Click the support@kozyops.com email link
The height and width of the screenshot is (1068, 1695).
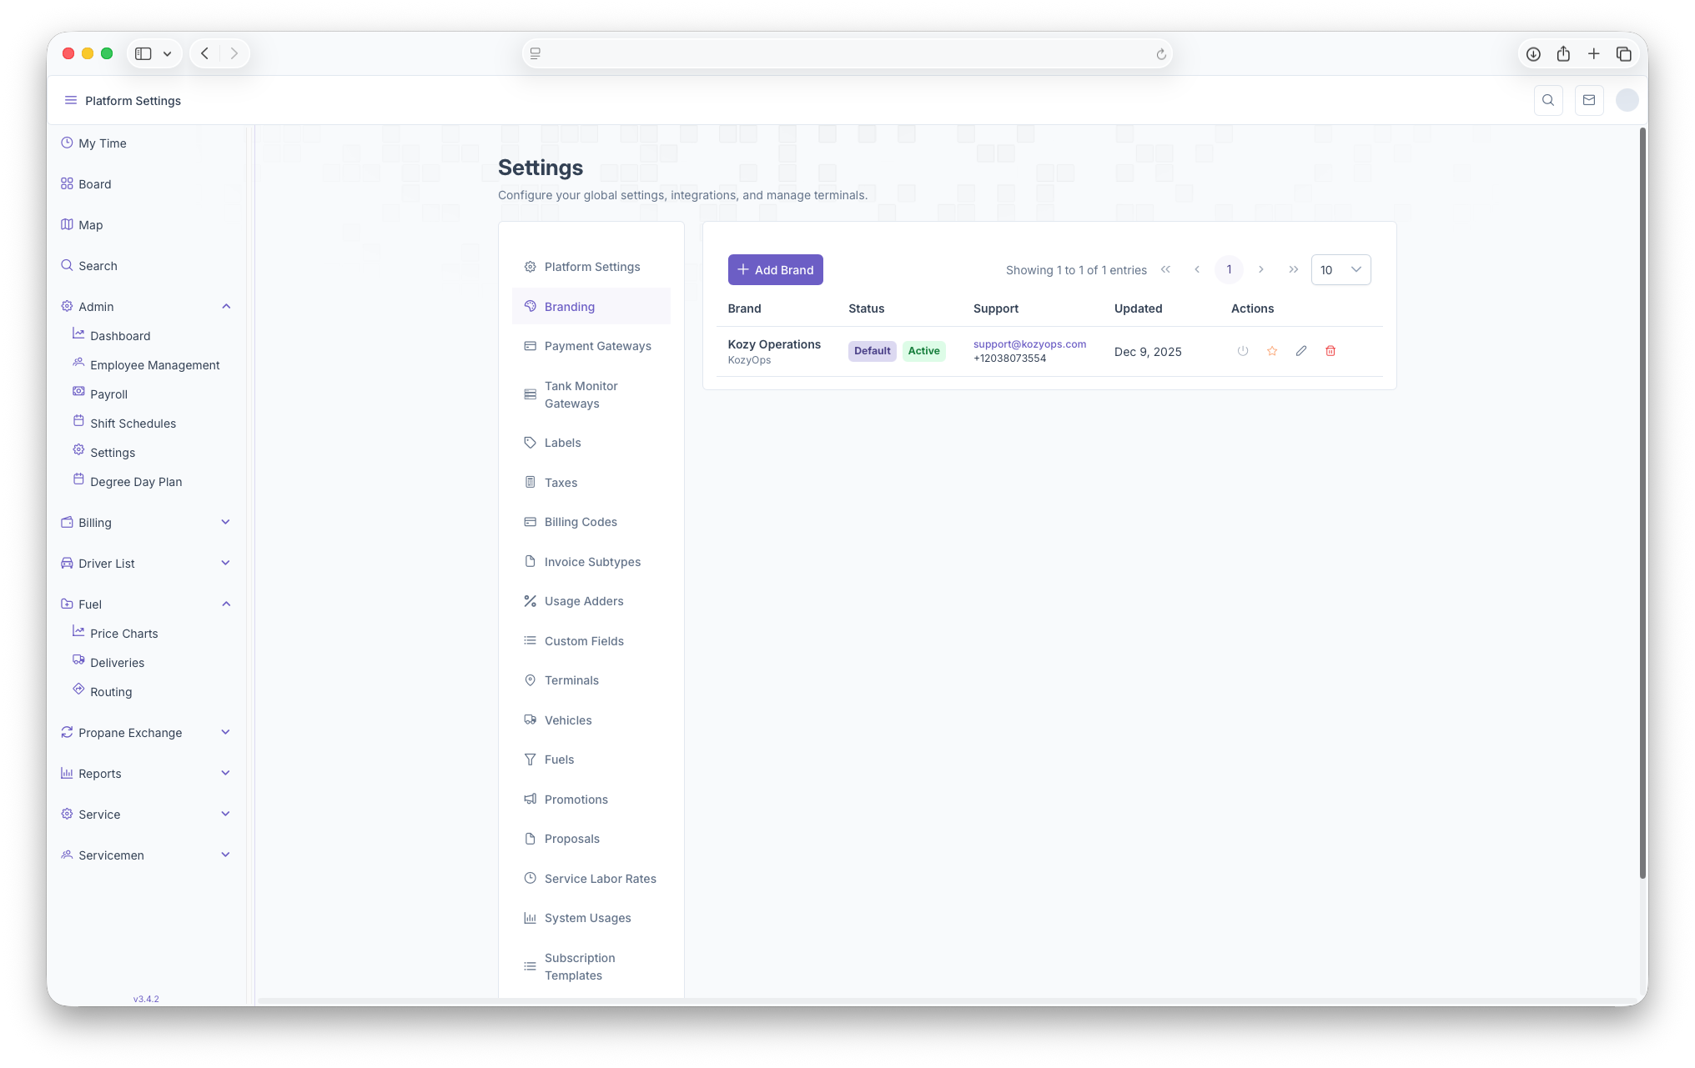pyautogui.click(x=1029, y=344)
